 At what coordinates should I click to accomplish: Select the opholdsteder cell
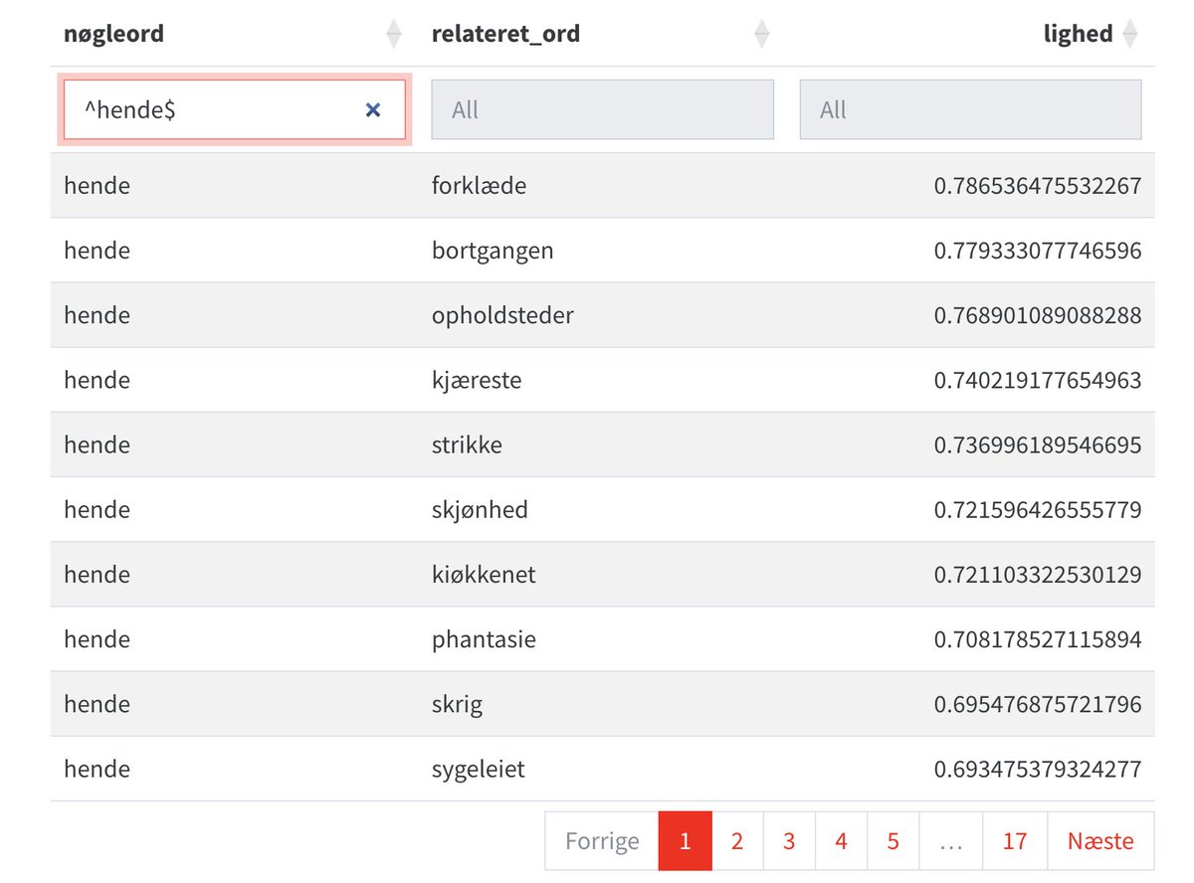(x=502, y=315)
